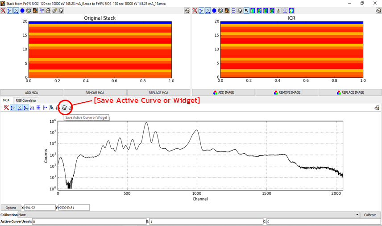Click the I/I0 normalize icon in Original Stack toolbar
This screenshot has width=382, height=226.
[42, 11]
